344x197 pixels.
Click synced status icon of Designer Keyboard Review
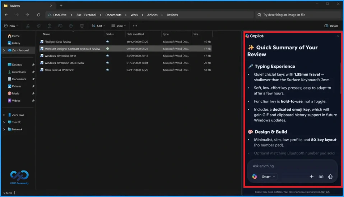pyautogui.click(x=107, y=49)
